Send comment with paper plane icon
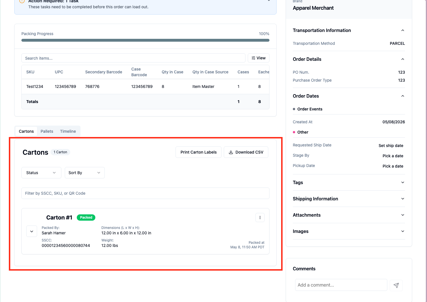The width and height of the screenshot is (427, 302). click(x=396, y=285)
